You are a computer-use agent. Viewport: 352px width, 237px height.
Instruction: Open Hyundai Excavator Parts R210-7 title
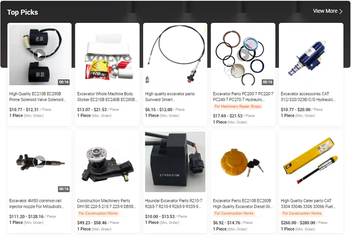tap(174, 204)
